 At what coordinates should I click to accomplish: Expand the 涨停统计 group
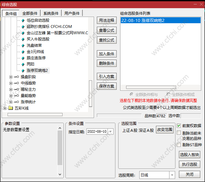(11, 102)
